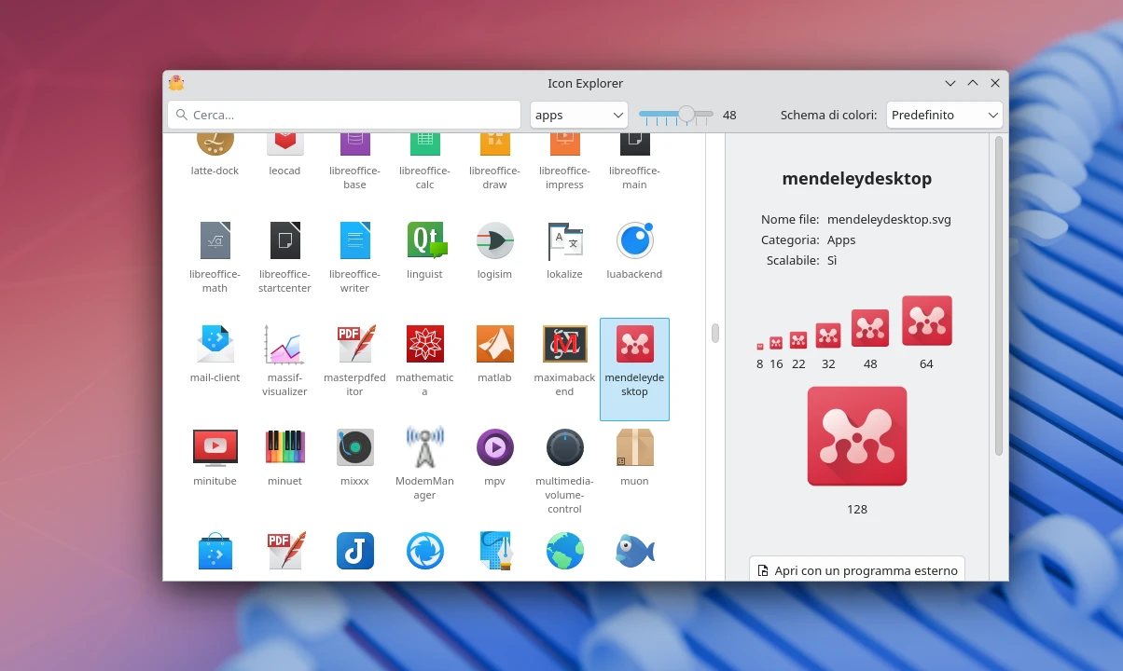Select the mixxx DJ icon

[x=354, y=447]
